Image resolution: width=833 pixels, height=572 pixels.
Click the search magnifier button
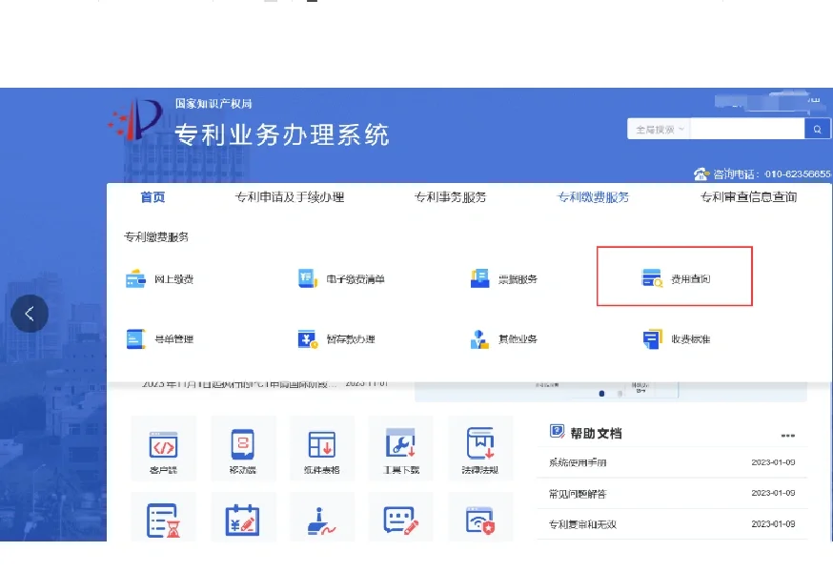[x=818, y=130]
